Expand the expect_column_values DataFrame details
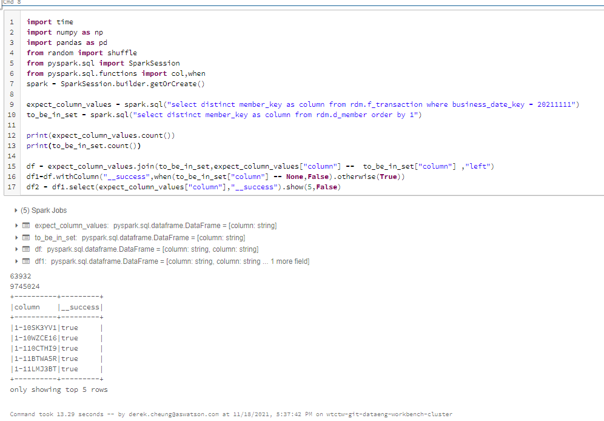Screen dimensions: 604x421 tap(16, 225)
